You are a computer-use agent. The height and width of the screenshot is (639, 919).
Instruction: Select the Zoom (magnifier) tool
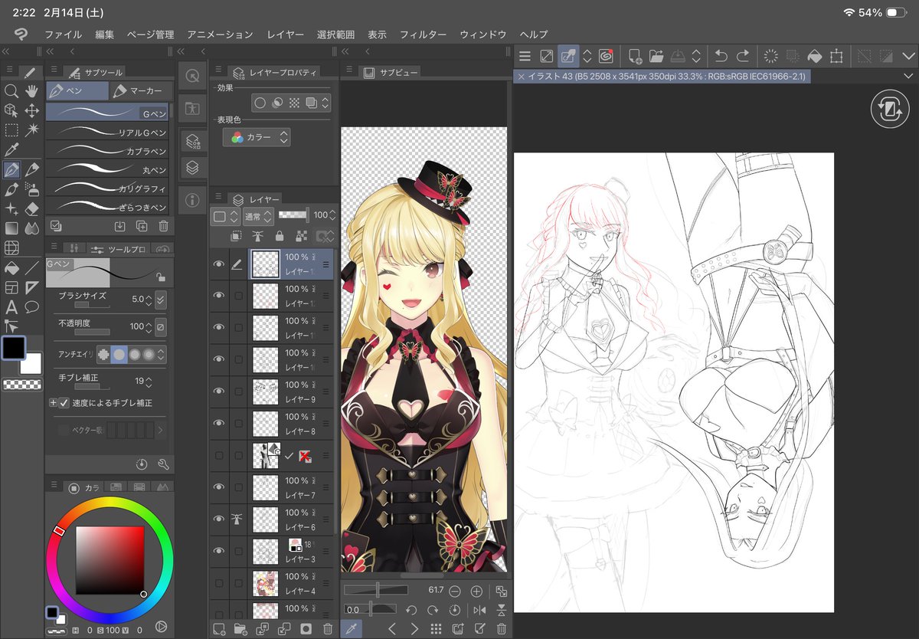click(11, 91)
